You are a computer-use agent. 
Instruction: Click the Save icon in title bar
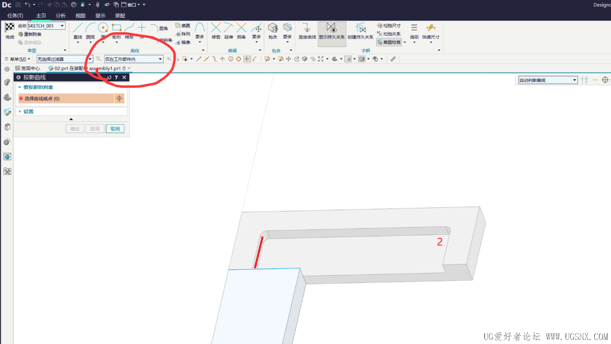(x=18, y=5)
